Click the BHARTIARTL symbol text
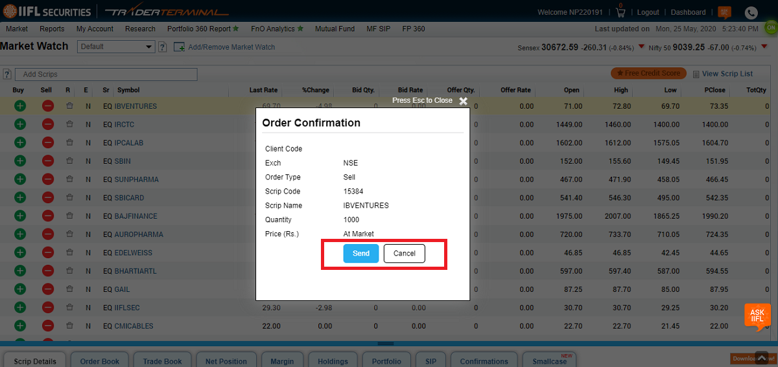Image resolution: width=778 pixels, height=367 pixels. pos(136,271)
